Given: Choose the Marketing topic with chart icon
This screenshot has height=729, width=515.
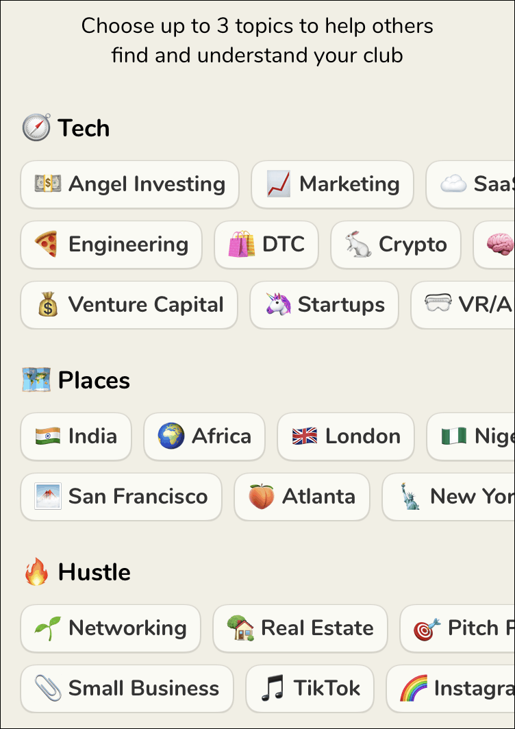Looking at the screenshot, I should [332, 184].
